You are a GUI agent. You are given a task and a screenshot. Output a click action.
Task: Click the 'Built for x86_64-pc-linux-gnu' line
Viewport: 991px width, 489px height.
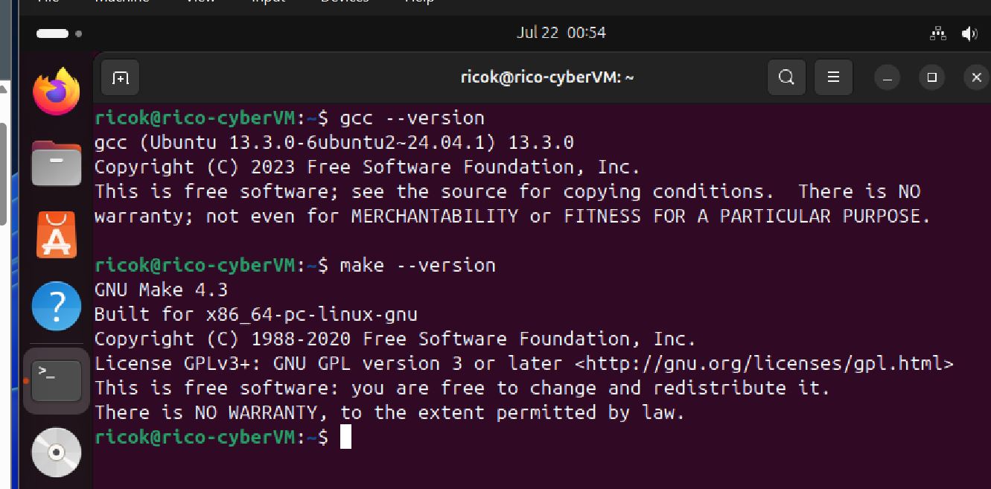pyautogui.click(x=256, y=315)
